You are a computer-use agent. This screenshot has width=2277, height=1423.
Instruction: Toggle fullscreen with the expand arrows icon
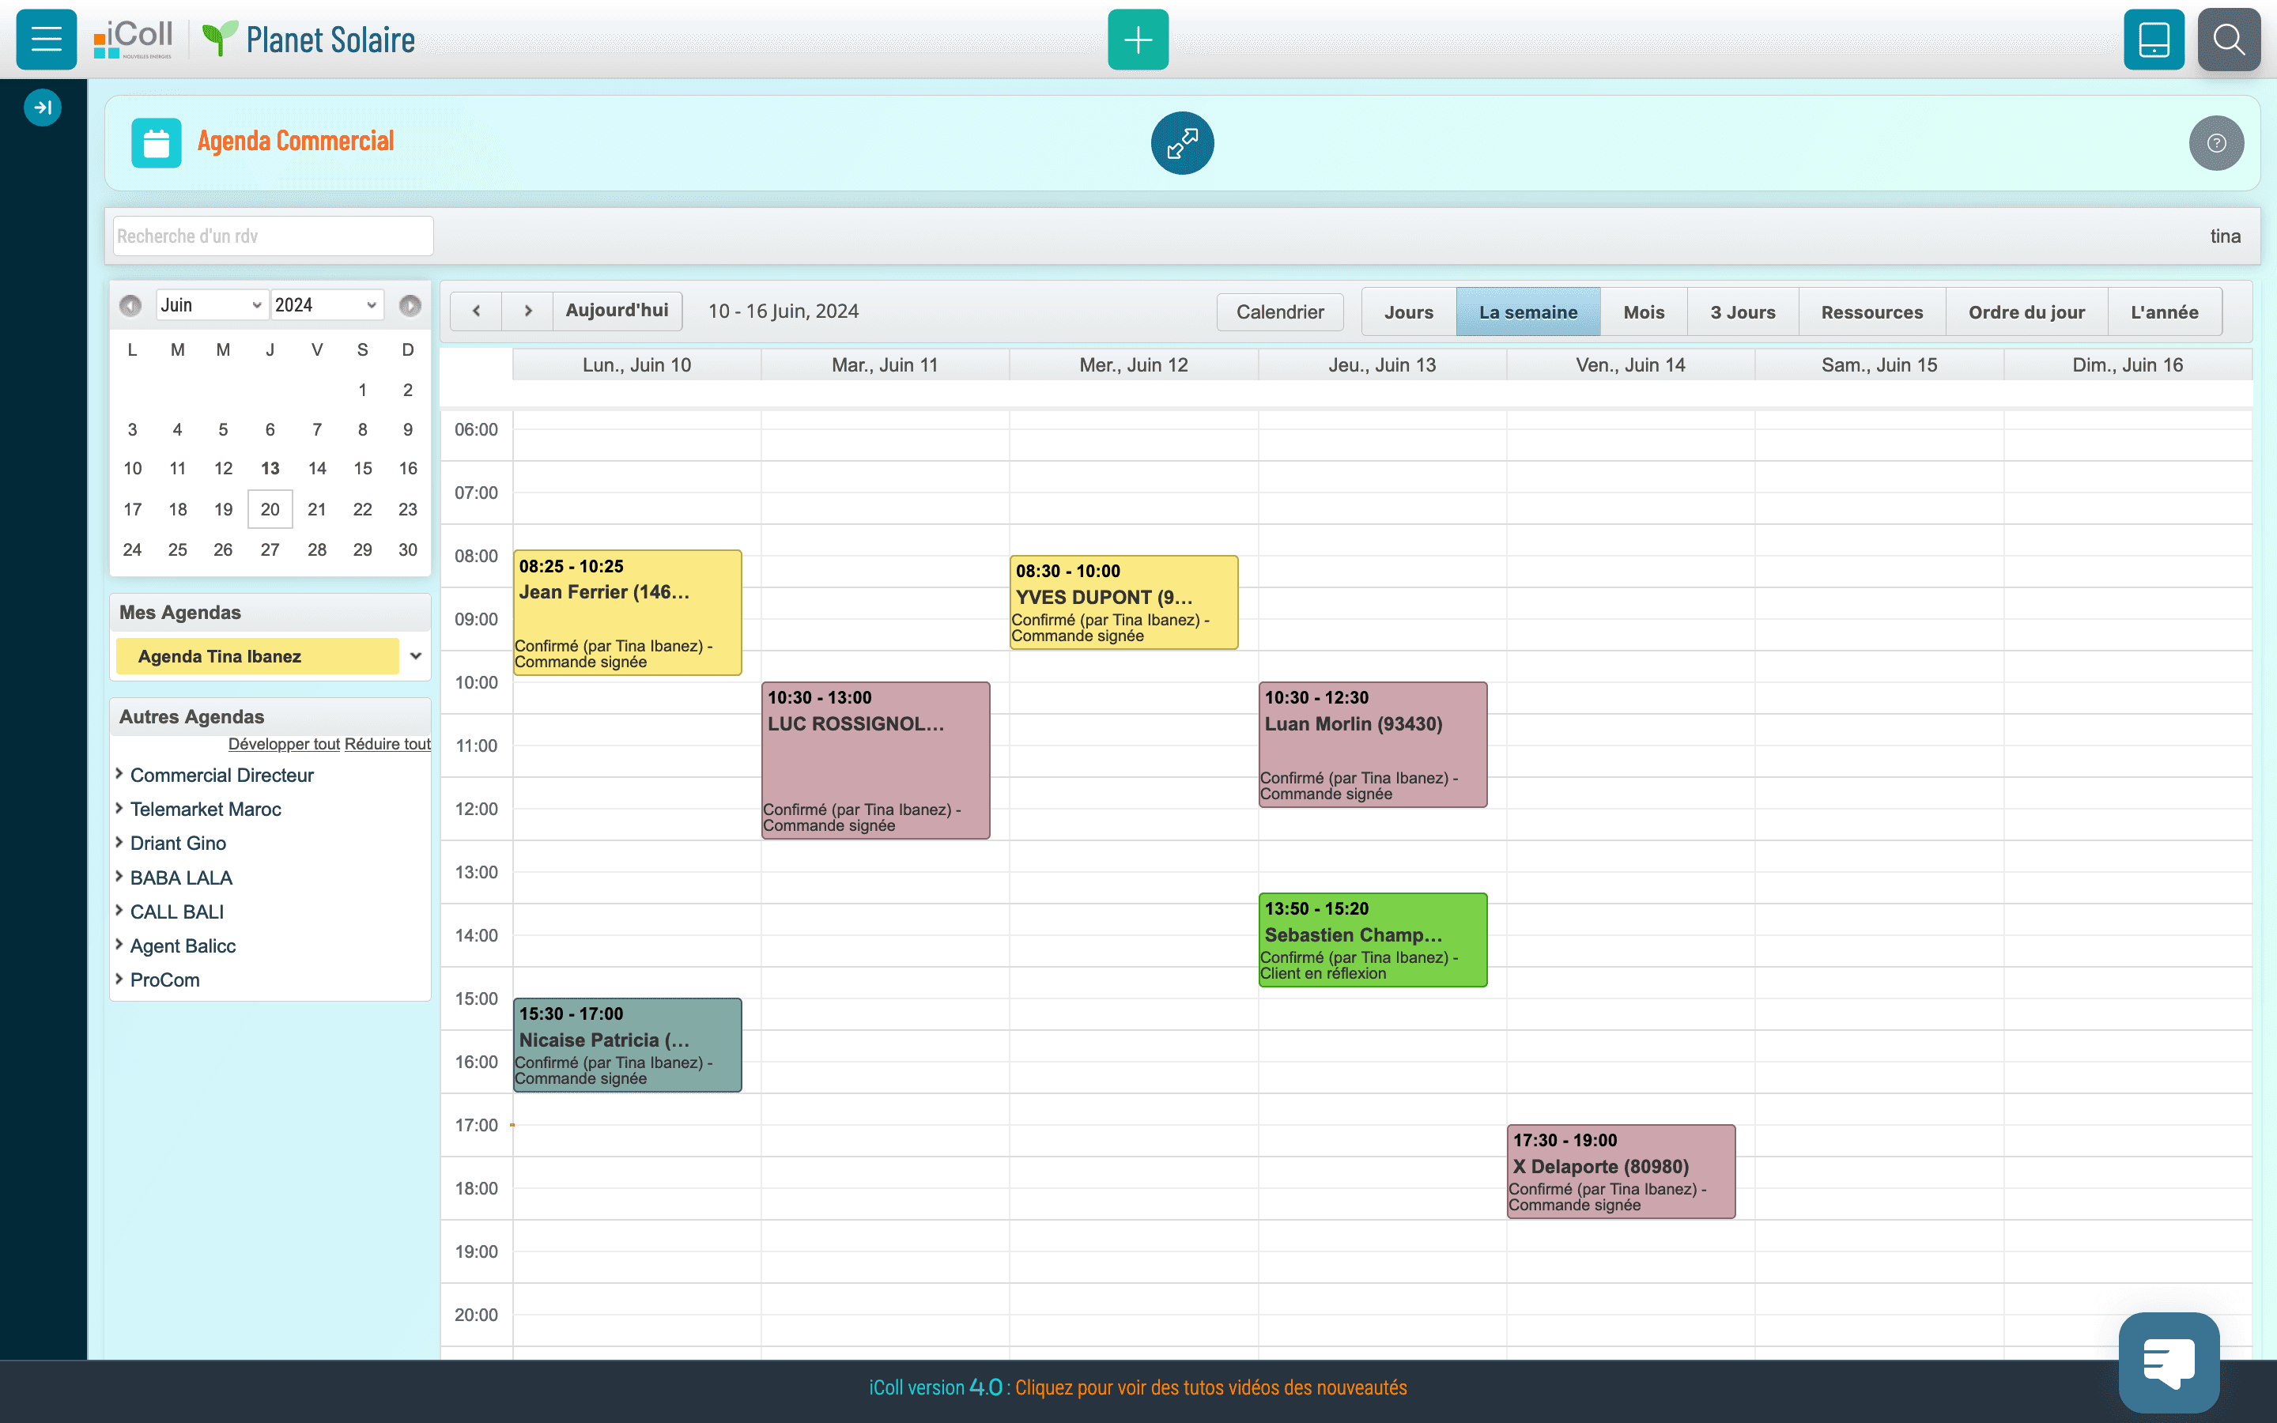(1182, 143)
